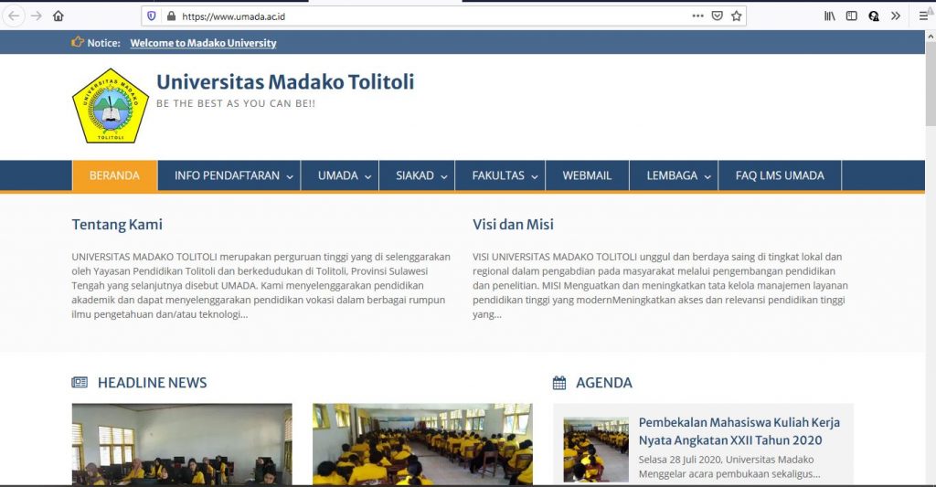View site security padlock info
This screenshot has height=487, width=936.
point(171,16)
